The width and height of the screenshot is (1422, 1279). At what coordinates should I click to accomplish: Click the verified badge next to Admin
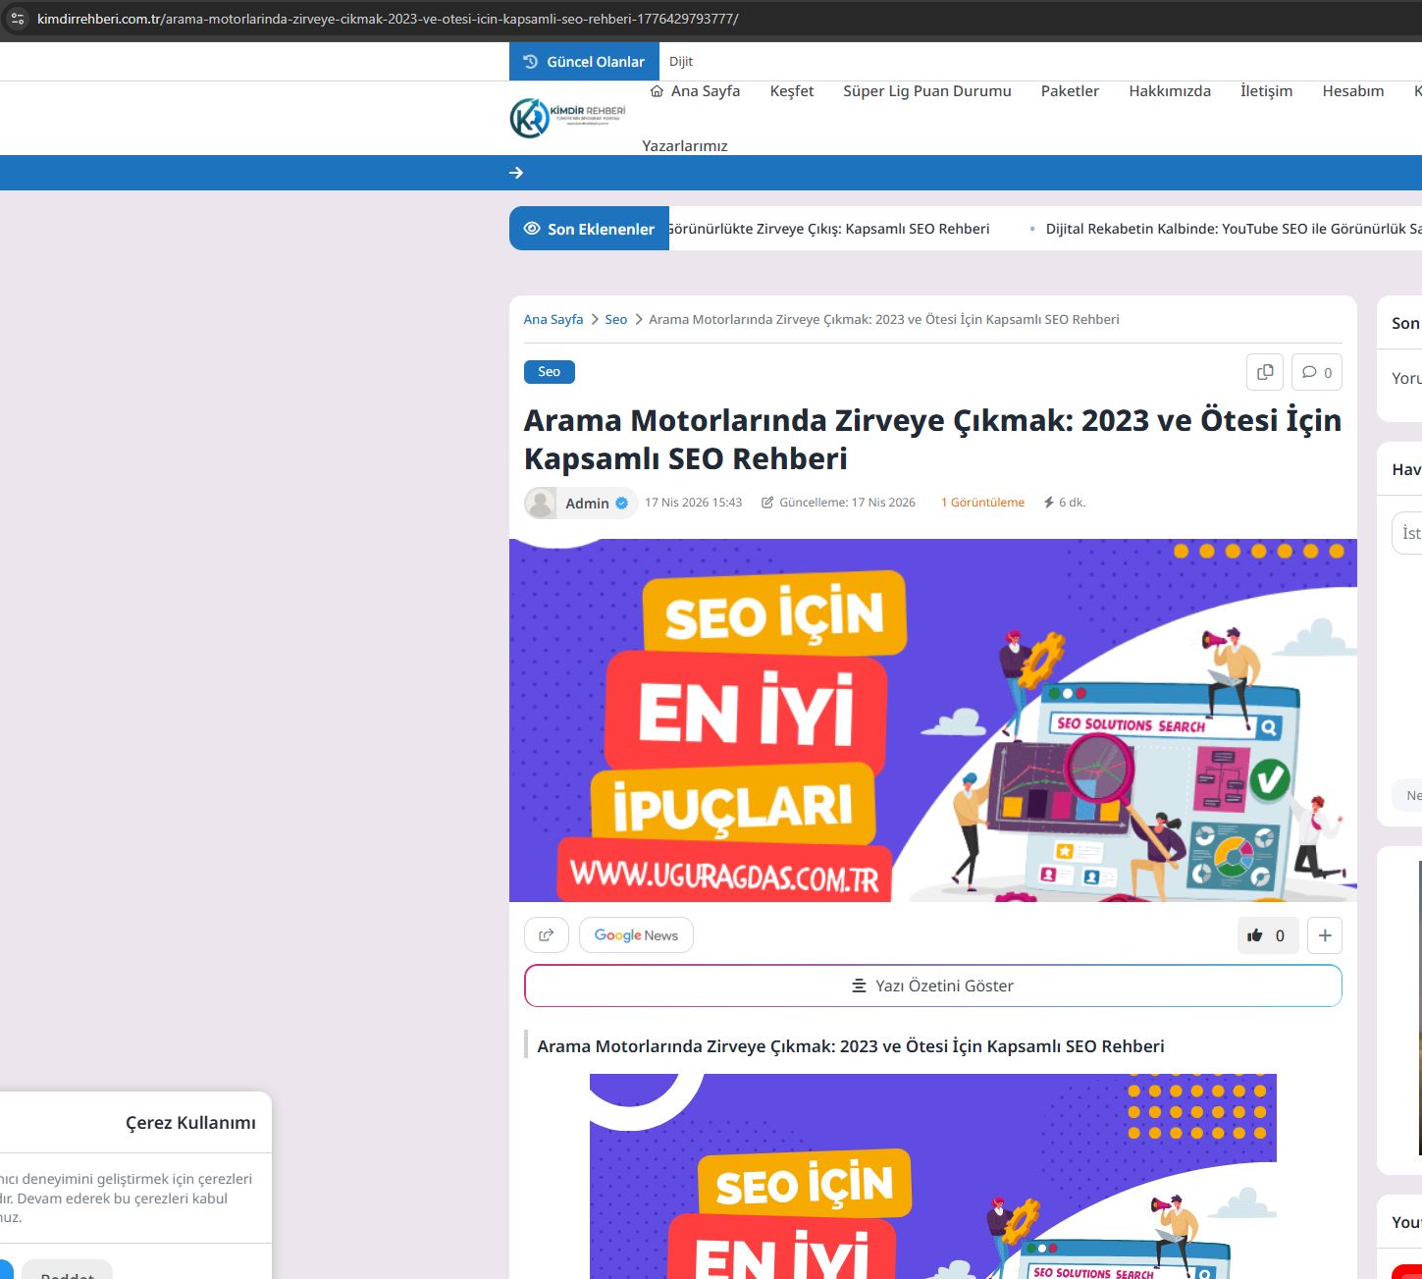pos(622,504)
